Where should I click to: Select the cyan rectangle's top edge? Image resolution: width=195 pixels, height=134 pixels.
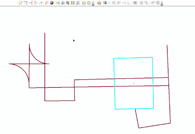tap(133, 58)
